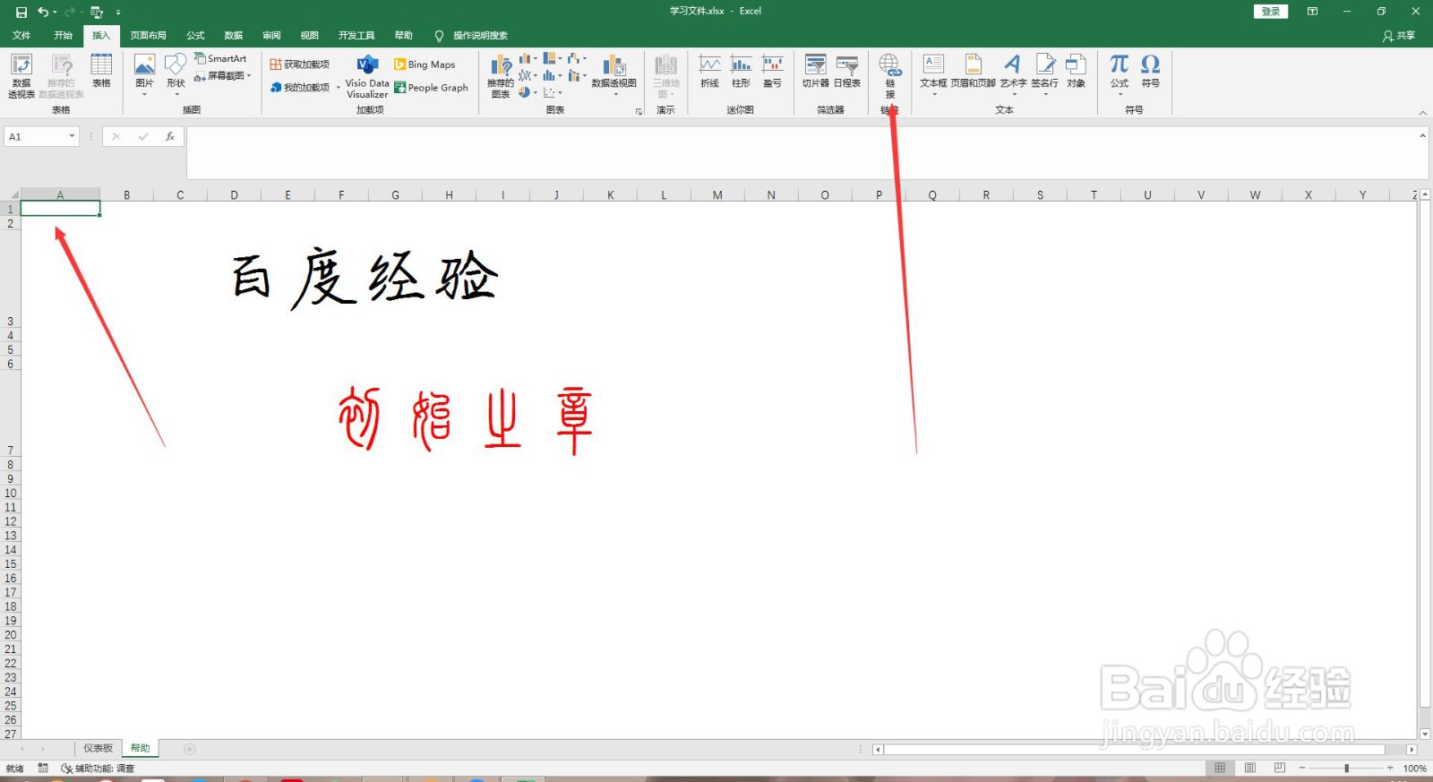Click inside the formula bar
Screen dimensions: 1433x782
pyautogui.click(x=802, y=153)
